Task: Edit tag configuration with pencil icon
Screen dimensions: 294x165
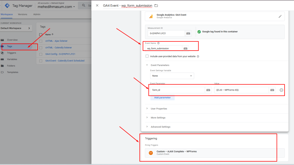Action: pyautogui.click(x=280, y=16)
